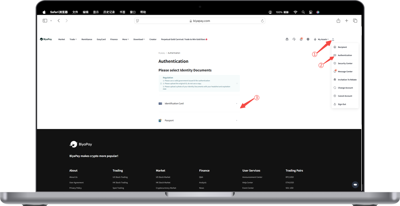Click the Safari address bar
Image resolution: width=400 pixels, height=206 pixels.
pyautogui.click(x=199, y=21)
